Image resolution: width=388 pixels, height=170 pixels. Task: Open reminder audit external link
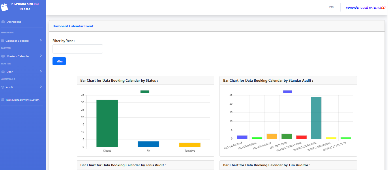[365, 7]
